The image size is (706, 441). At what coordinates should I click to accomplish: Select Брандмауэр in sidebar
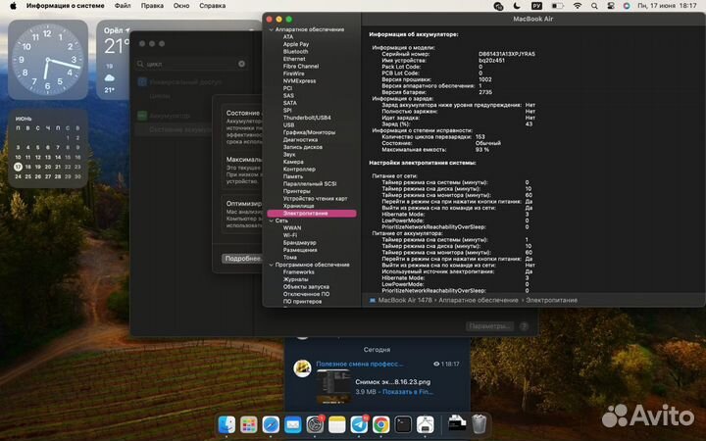pos(299,243)
